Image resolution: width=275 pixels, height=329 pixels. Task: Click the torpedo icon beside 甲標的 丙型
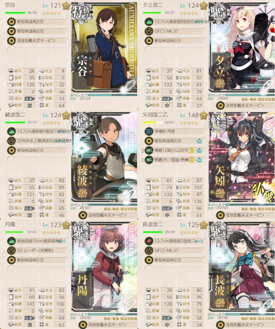[149, 131]
